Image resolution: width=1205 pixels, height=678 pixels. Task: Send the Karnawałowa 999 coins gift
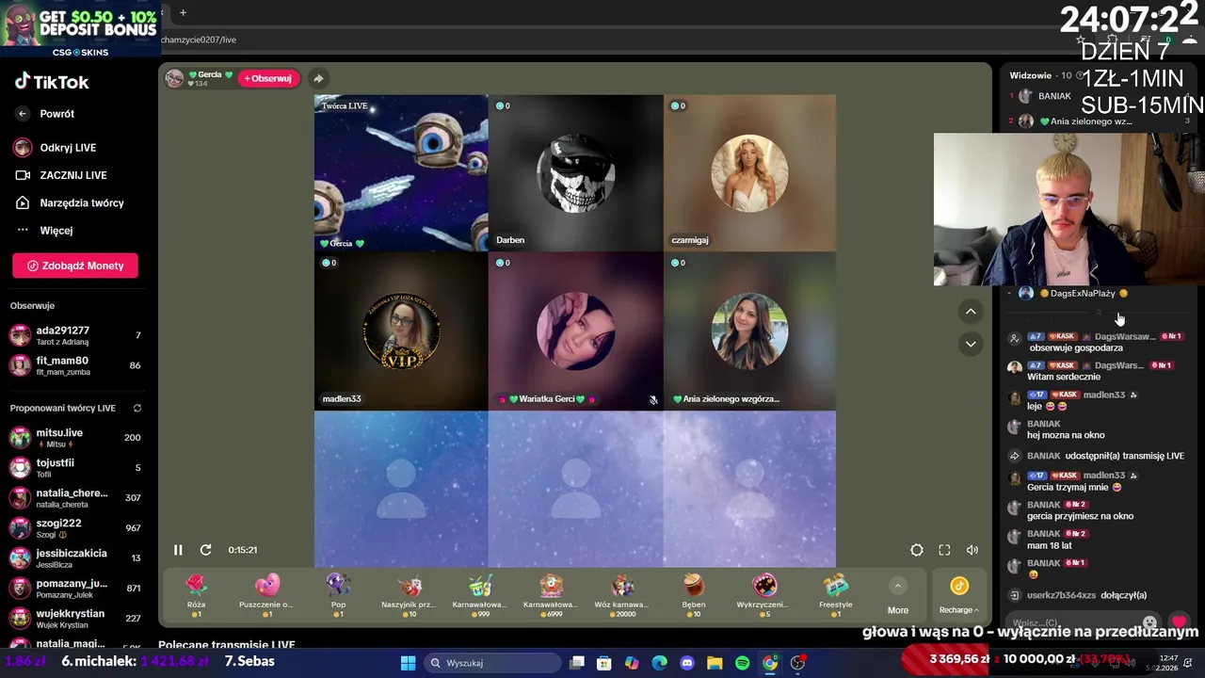tap(479, 595)
